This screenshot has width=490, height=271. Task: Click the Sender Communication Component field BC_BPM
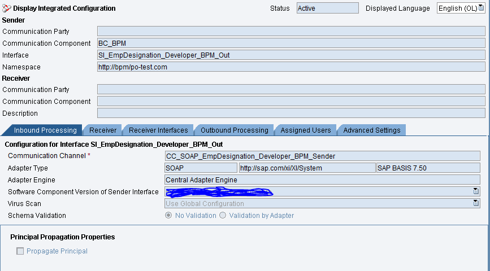(x=291, y=43)
